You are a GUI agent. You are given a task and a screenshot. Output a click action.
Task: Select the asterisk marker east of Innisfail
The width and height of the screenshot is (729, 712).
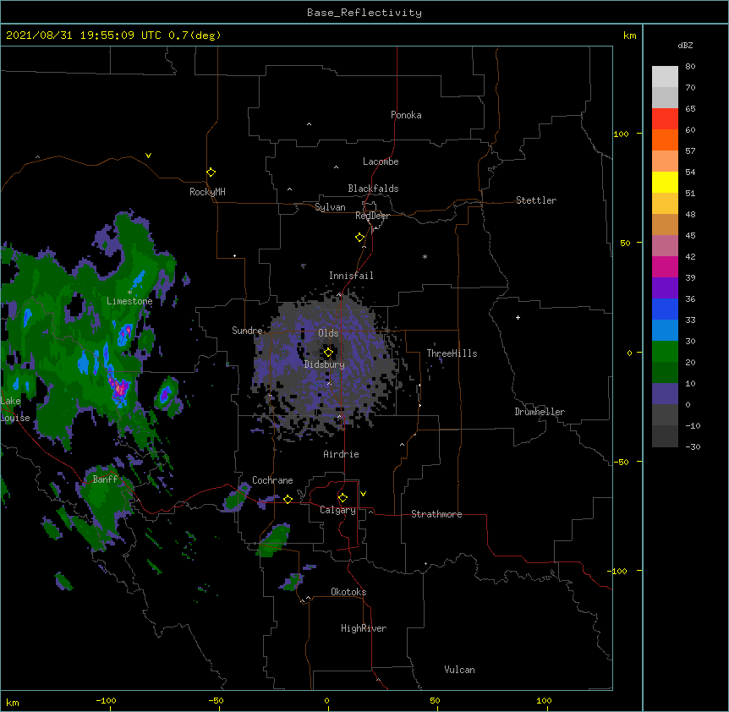425,256
